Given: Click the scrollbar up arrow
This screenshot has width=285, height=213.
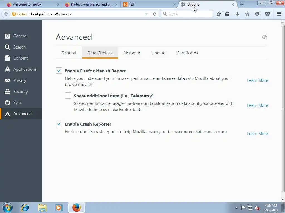Looking at the screenshot, I should 282,22.
